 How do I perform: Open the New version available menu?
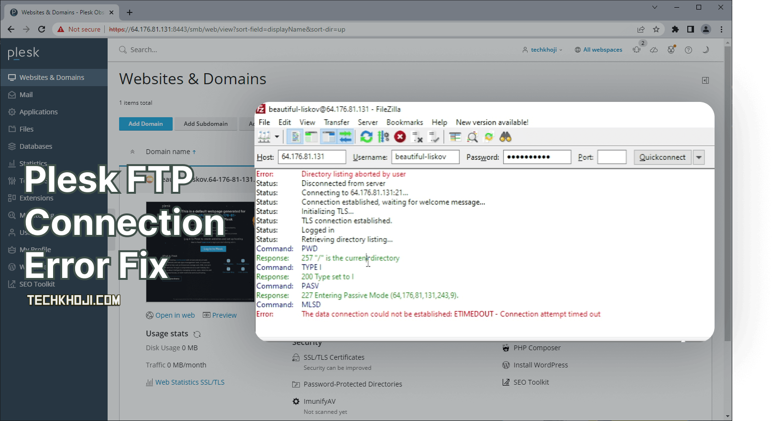click(x=492, y=122)
